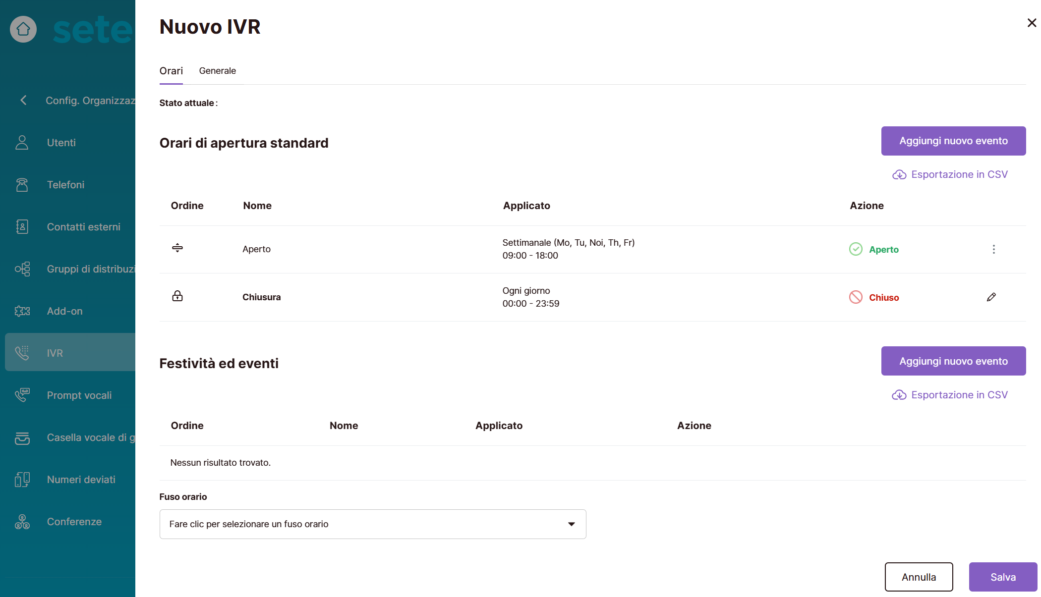
Task: Click the Add-on puzzle icon
Action: [22, 311]
